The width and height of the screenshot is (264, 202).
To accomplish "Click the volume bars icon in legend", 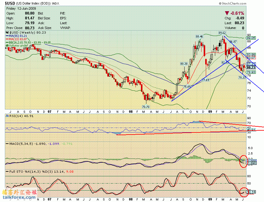I will tap(7, 45).
